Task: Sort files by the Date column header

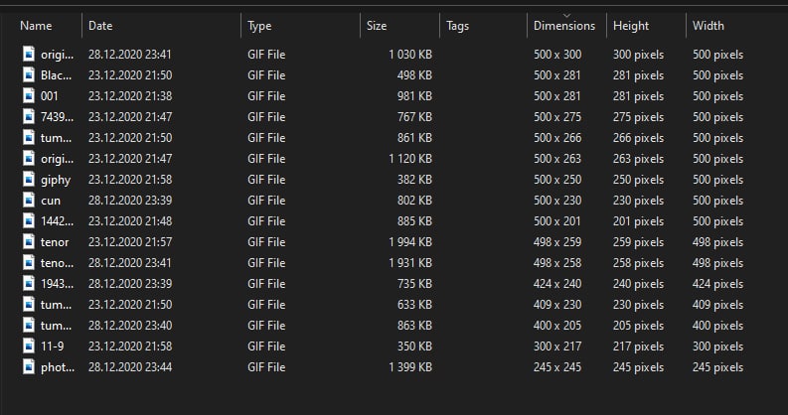Action: click(100, 25)
